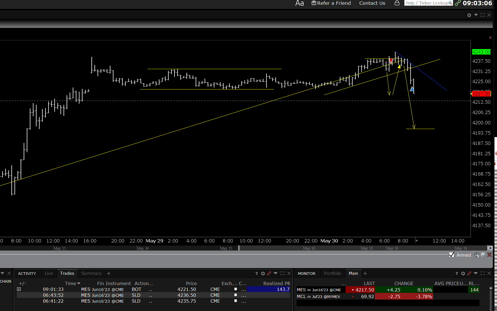Click MES last price 4217.50 cell
The width and height of the screenshot is (497, 311).
[x=360, y=290]
